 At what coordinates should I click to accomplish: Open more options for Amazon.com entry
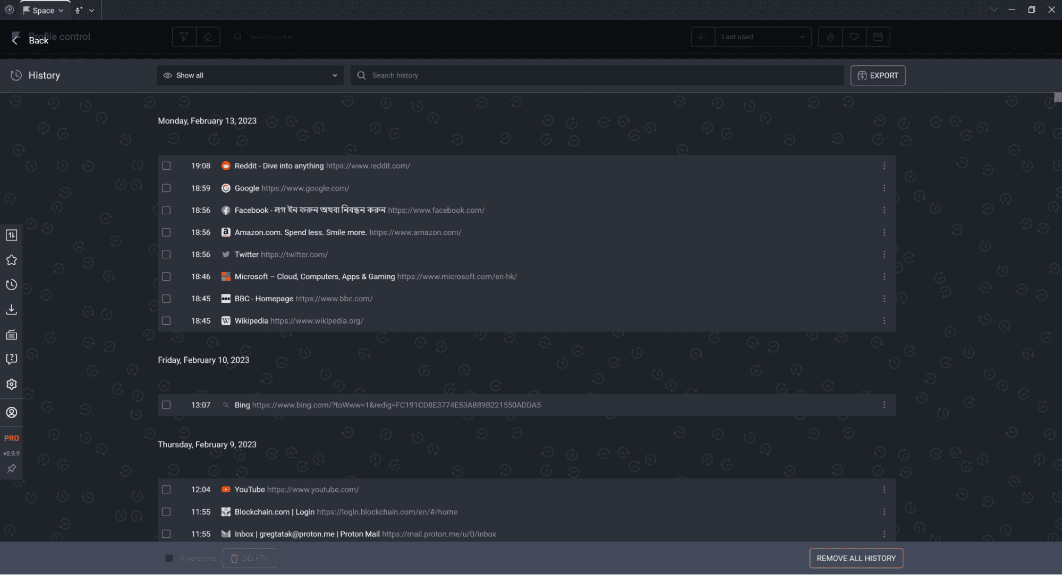[x=884, y=232]
